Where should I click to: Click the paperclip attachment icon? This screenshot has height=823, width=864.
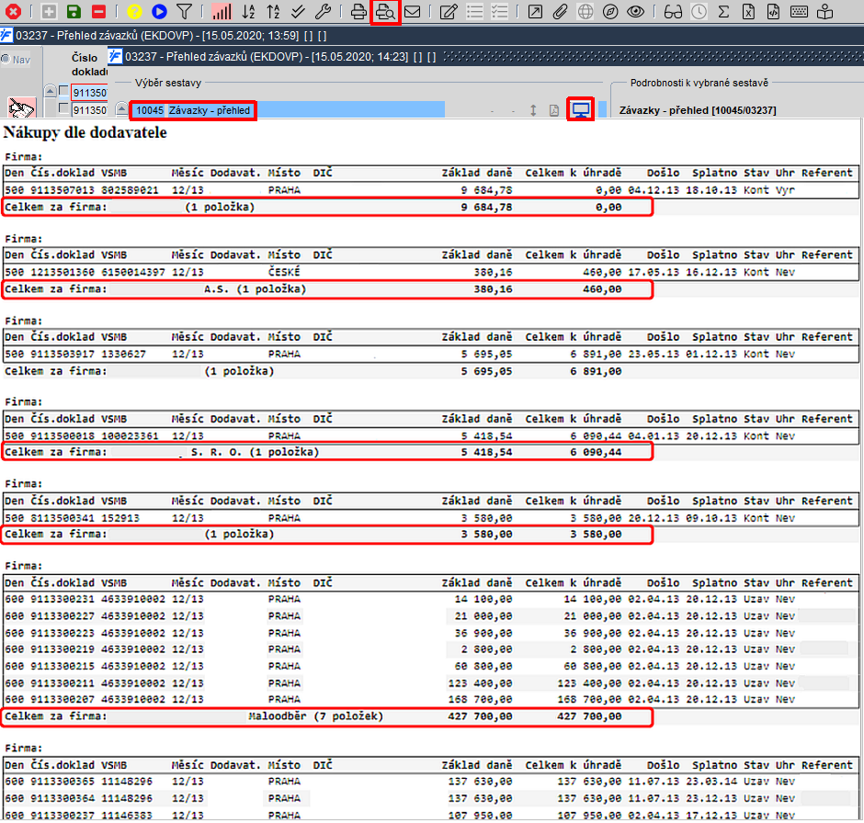point(560,12)
